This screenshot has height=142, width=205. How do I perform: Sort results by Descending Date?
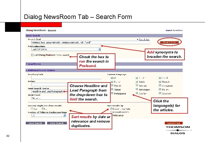tap(111, 109)
